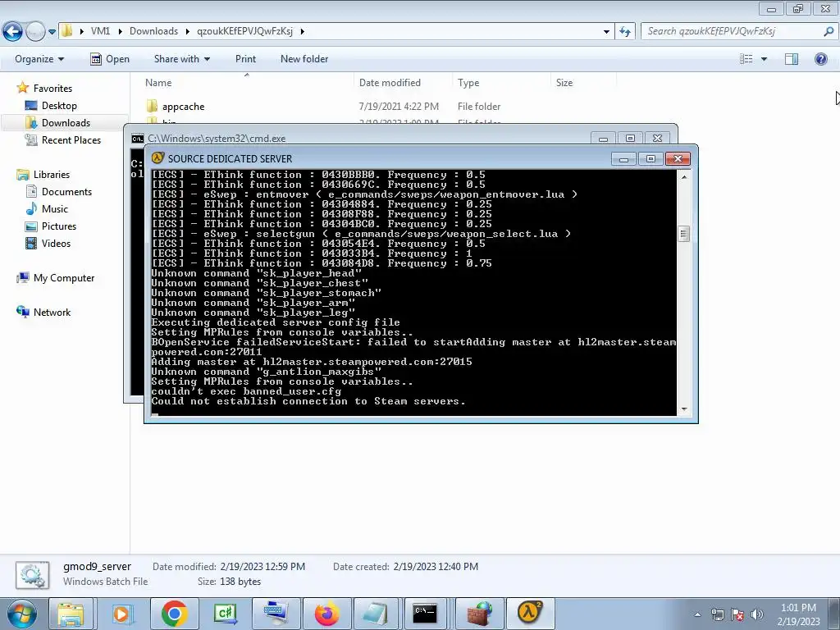Sort by the Date modified column header
Screen dimensions: 840x630
(x=390, y=83)
